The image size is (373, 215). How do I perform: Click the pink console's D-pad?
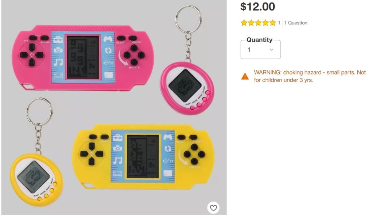pyautogui.click(x=32, y=55)
